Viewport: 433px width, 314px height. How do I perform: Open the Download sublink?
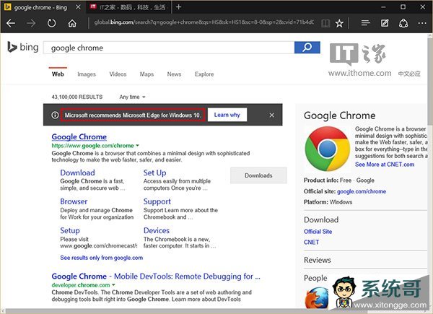[x=77, y=173]
